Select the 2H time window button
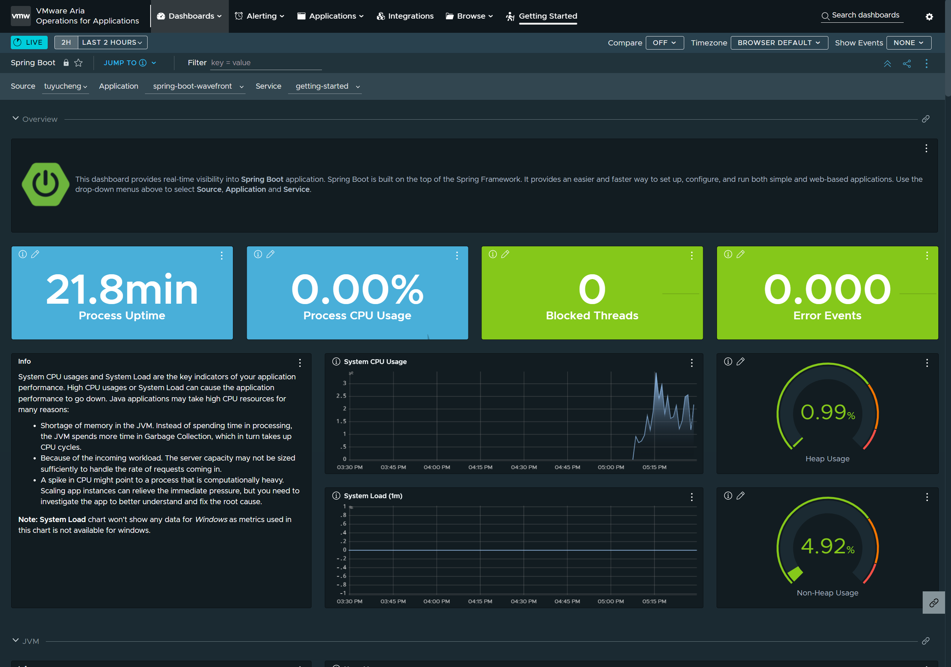Image resolution: width=951 pixels, height=667 pixels. (x=66, y=42)
